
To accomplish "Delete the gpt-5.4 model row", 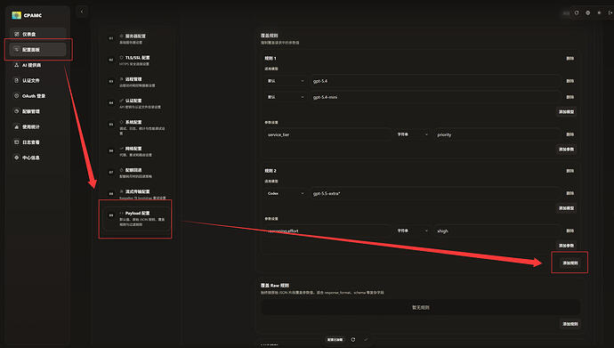I will pos(570,81).
